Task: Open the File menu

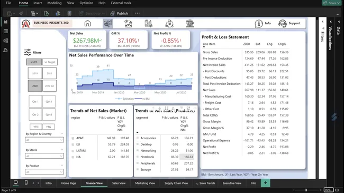Action: [8, 3]
